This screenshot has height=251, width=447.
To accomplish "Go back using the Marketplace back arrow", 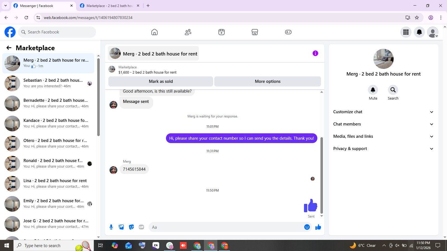I will click(x=9, y=48).
